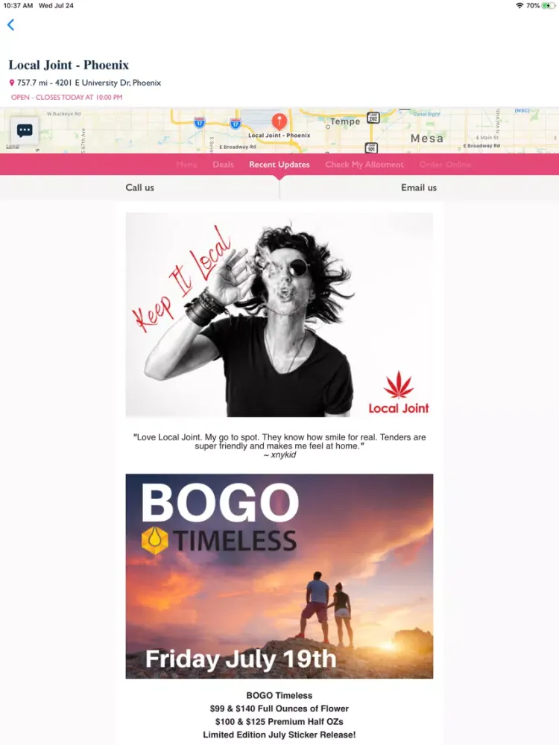Tap '$99 & $140 Full Ounces of Flower'
Viewport: 559px width, 745px height.
(279, 708)
